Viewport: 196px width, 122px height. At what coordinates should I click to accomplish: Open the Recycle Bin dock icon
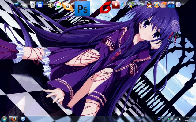(x=32, y=5)
